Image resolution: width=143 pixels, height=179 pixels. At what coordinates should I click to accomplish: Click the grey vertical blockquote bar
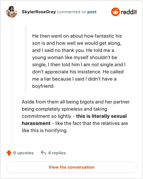pyautogui.click(x=25, y=59)
